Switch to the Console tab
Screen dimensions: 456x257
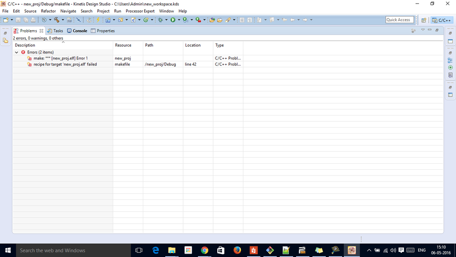coord(77,31)
